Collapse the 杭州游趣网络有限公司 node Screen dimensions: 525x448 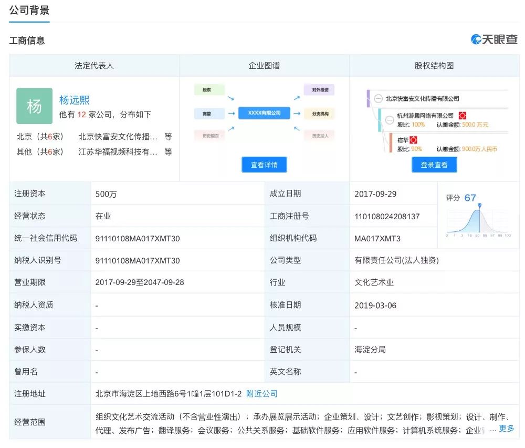coord(390,120)
